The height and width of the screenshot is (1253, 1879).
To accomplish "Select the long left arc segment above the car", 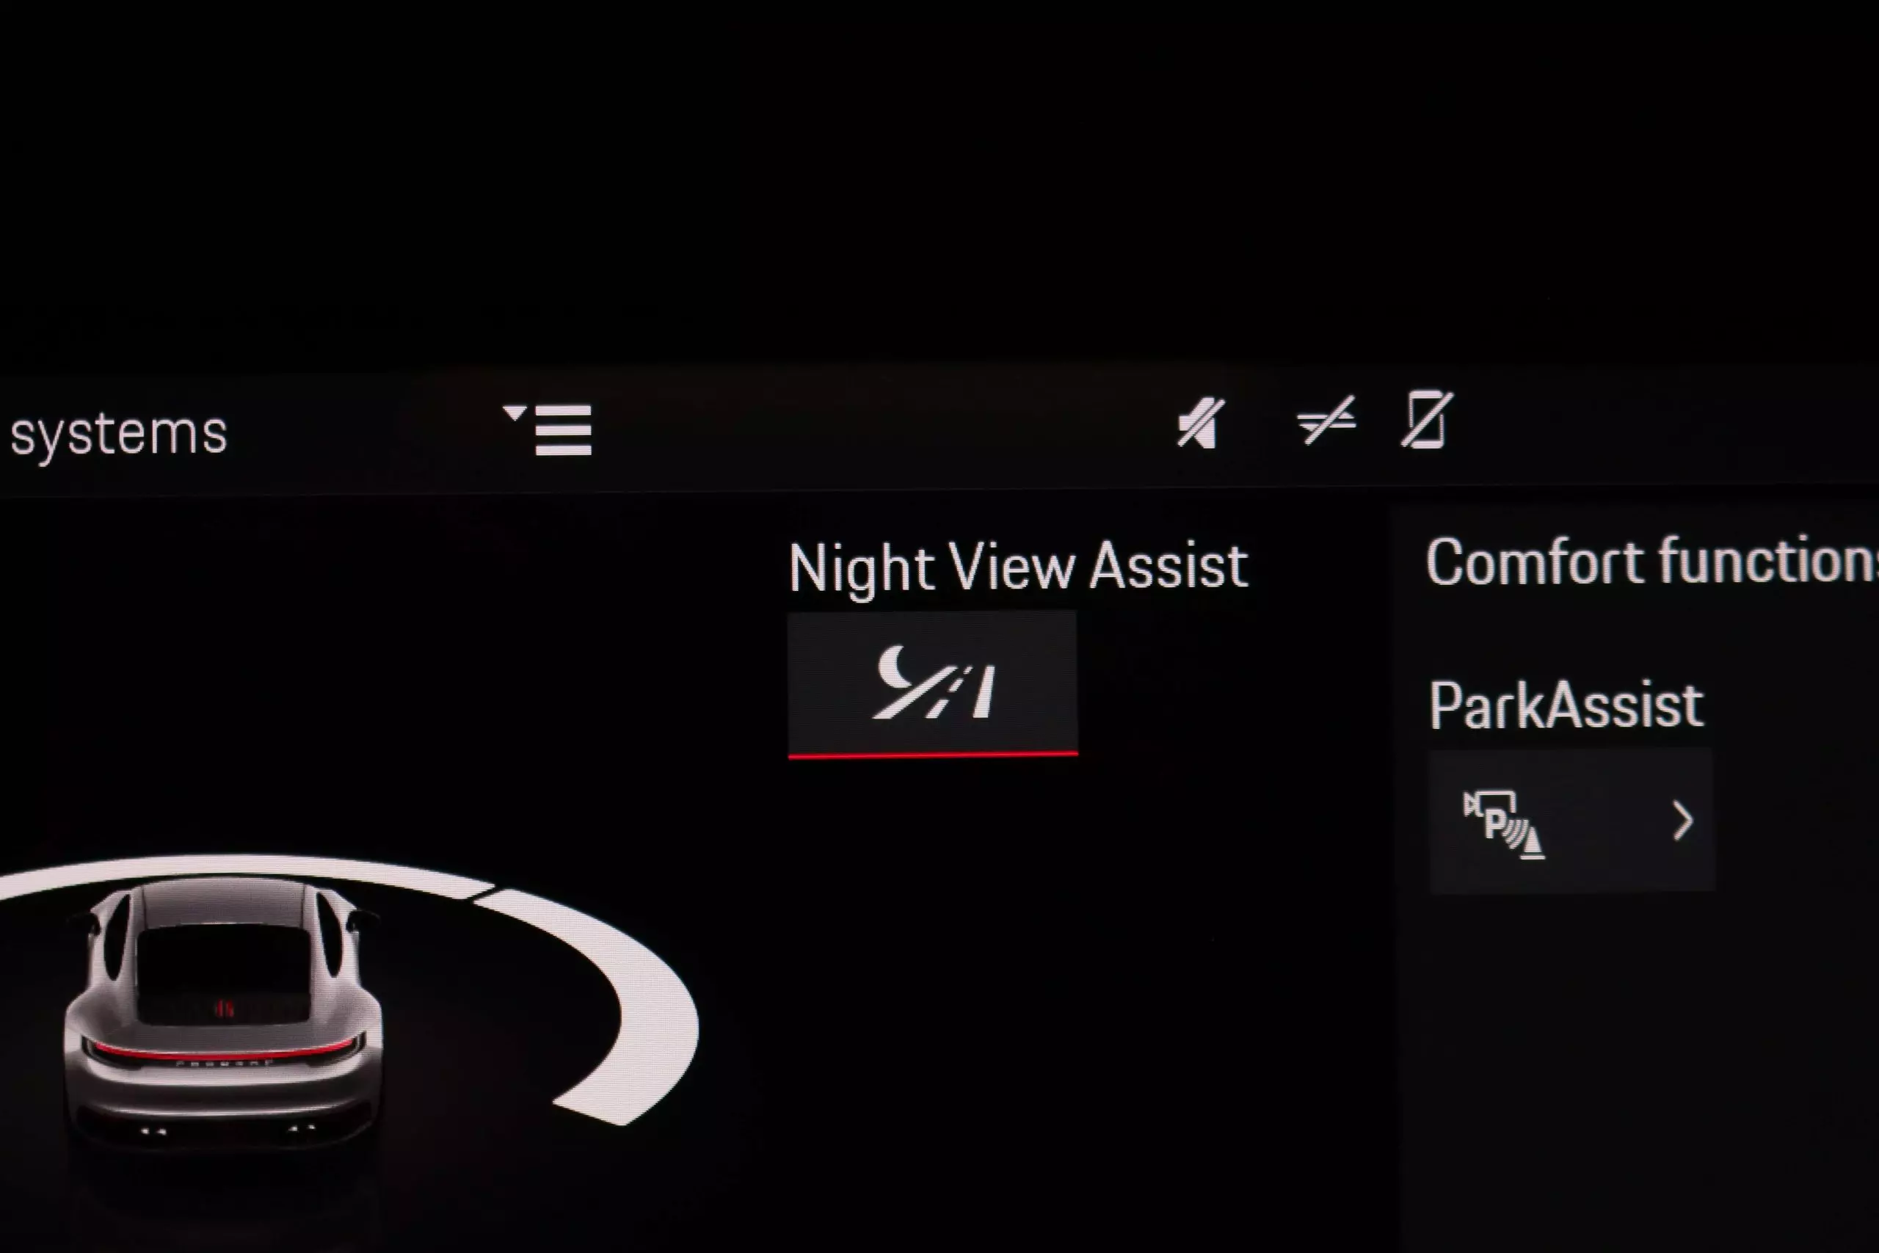I will point(240,874).
